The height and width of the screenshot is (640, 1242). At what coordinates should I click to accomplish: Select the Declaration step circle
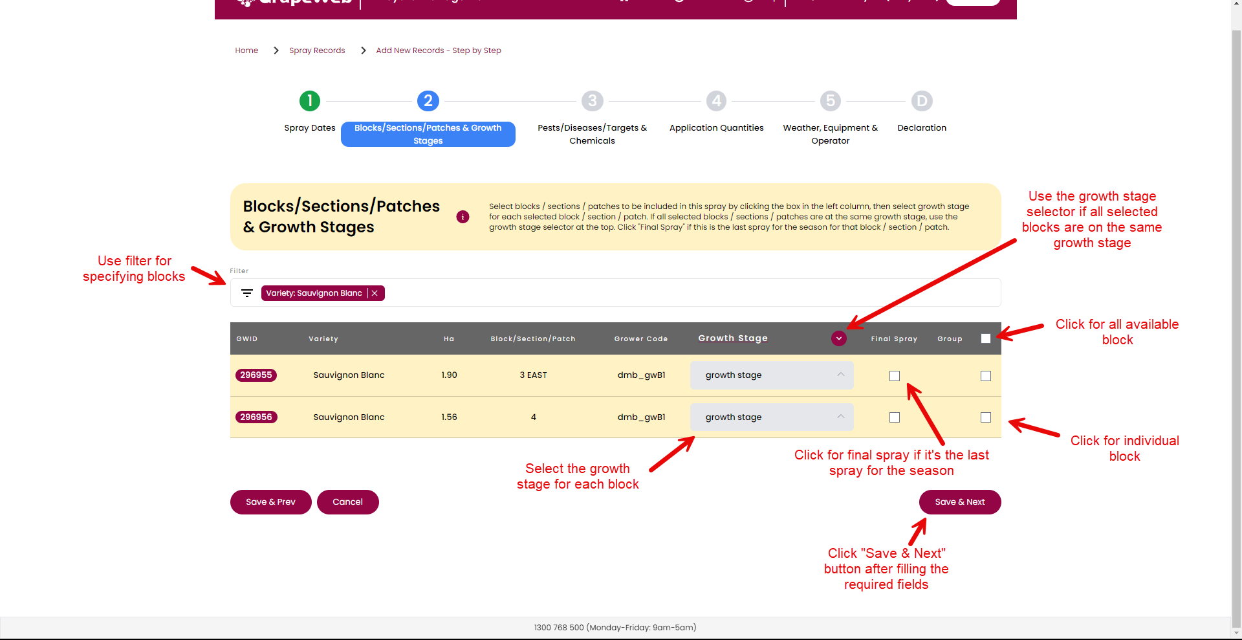tap(921, 101)
